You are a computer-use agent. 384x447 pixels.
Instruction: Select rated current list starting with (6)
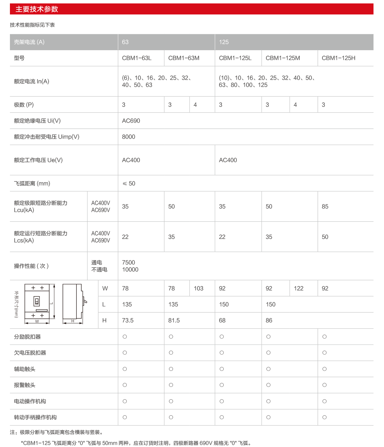pyautogui.click(x=156, y=81)
